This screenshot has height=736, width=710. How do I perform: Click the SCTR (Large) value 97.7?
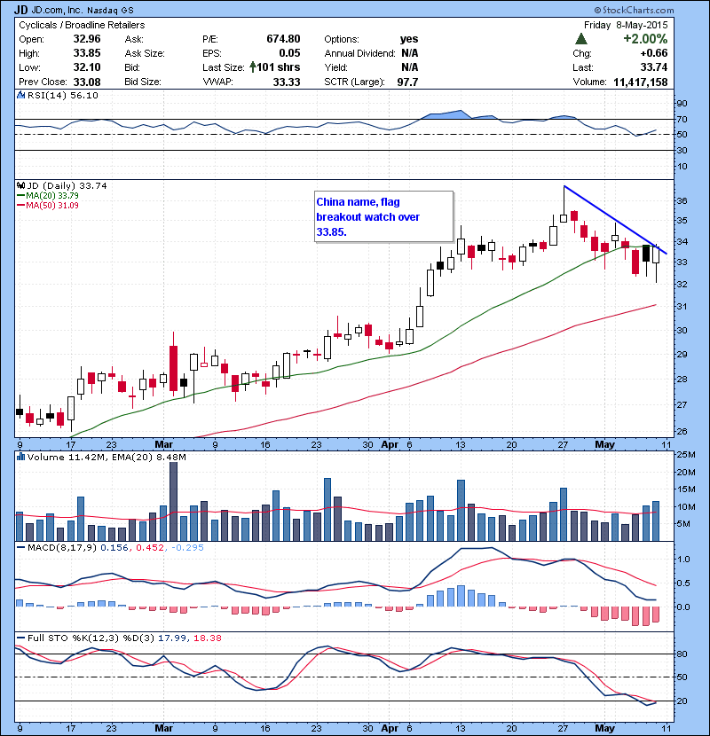pos(407,82)
